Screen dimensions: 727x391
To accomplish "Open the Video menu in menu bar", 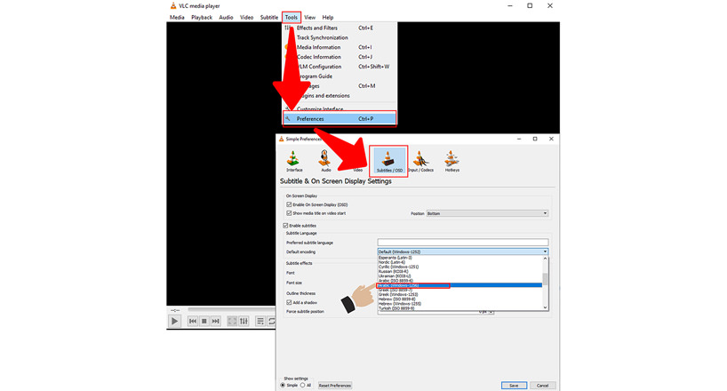I will 247,17.
